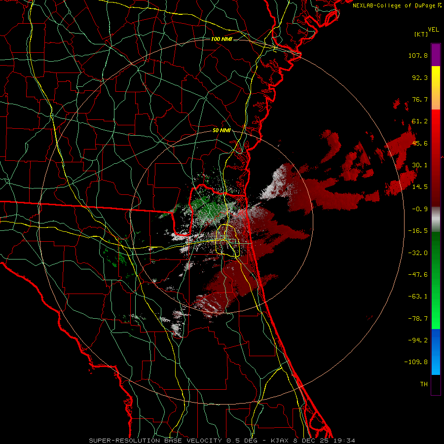
Task: Click the [KT] units label
Action: (x=421, y=34)
